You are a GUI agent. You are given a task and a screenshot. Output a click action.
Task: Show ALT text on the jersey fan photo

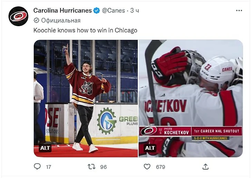[x=45, y=148]
